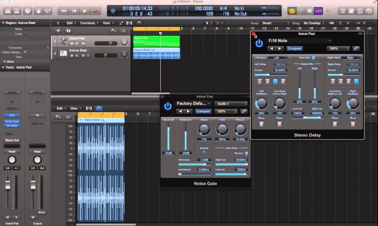The width and height of the screenshot is (378, 226).
Task: Click the Stereo Out slot on the channel strip
Action: [12, 140]
